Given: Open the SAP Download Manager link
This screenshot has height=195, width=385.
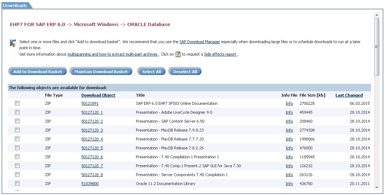Looking at the screenshot, I should click(x=200, y=42).
